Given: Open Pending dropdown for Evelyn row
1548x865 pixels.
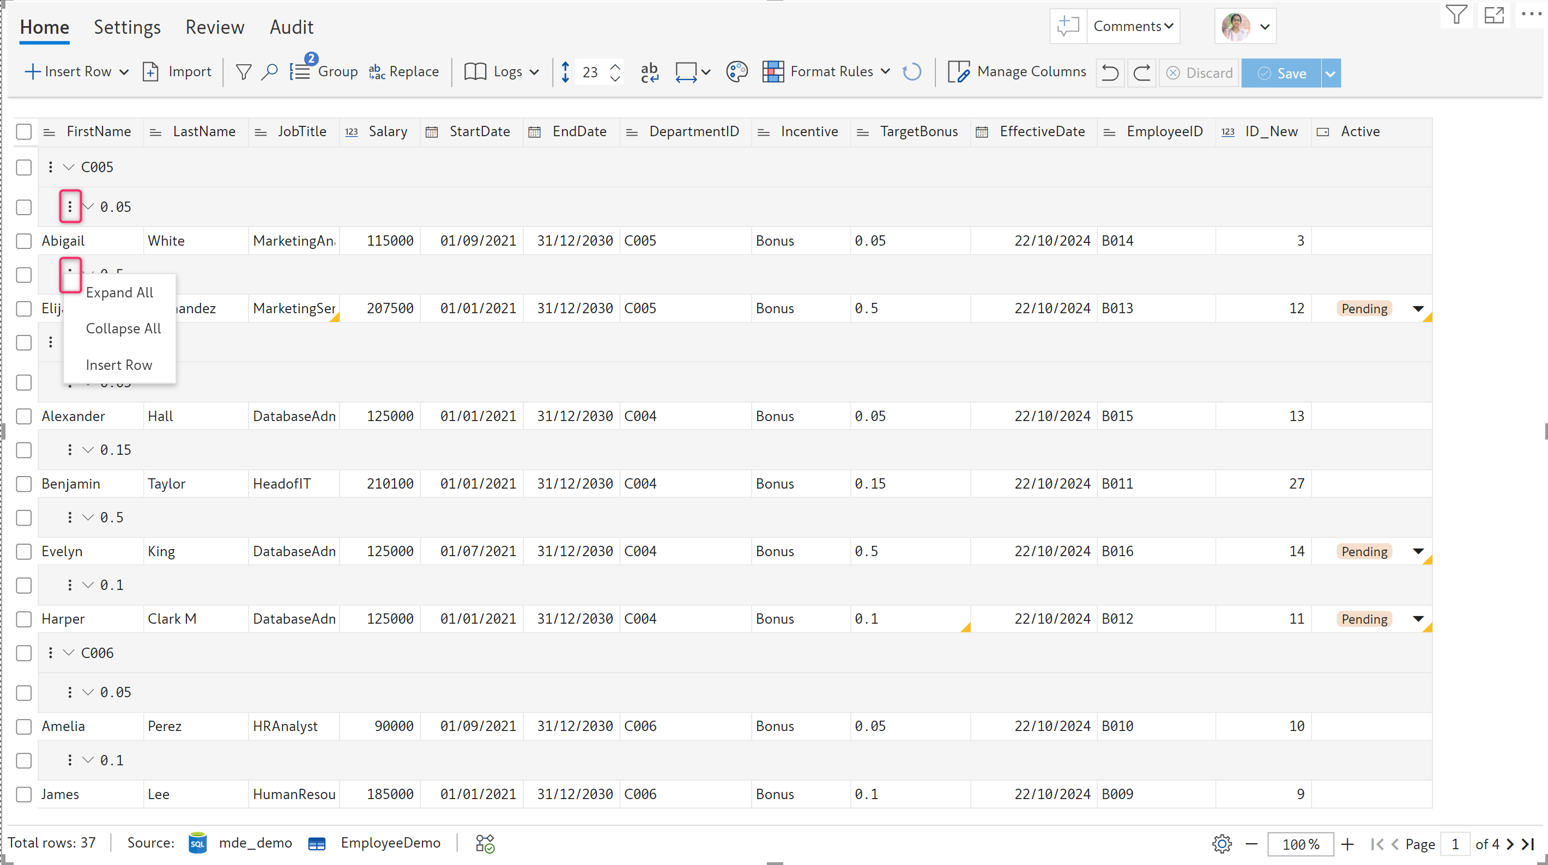Looking at the screenshot, I should coord(1418,551).
